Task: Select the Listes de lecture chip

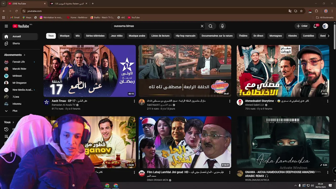Action: click(160, 36)
